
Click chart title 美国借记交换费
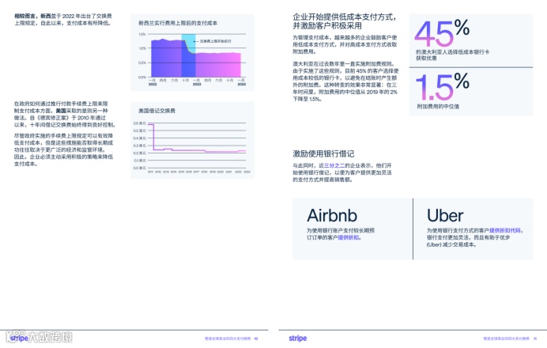[x=157, y=111]
